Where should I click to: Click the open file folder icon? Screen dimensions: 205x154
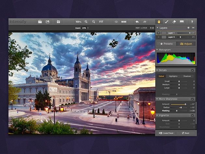pyautogui.click(x=40, y=22)
